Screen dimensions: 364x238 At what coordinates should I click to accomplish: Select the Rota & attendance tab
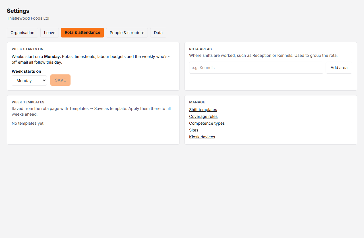pyautogui.click(x=82, y=33)
